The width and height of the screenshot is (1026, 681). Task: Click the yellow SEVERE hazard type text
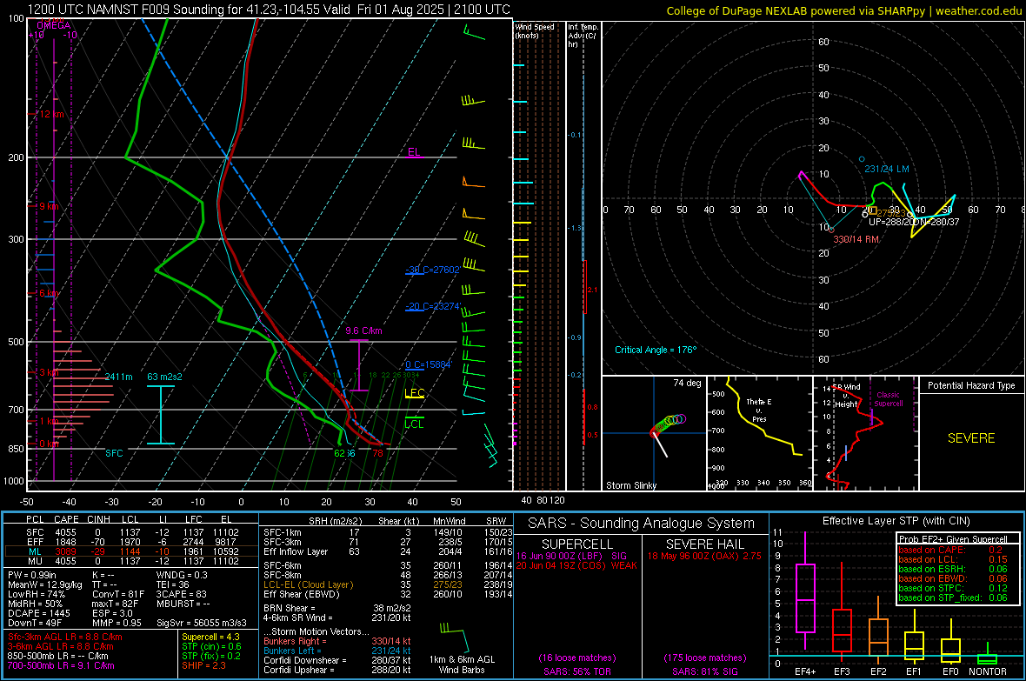[971, 438]
